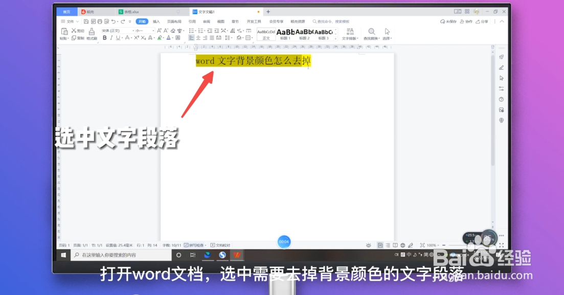Clear formatting with eraser icon

173,31
